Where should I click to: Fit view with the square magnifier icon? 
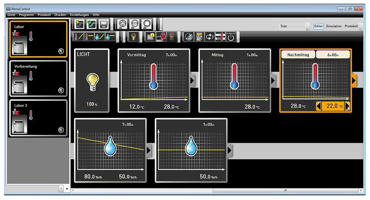[x=147, y=24]
